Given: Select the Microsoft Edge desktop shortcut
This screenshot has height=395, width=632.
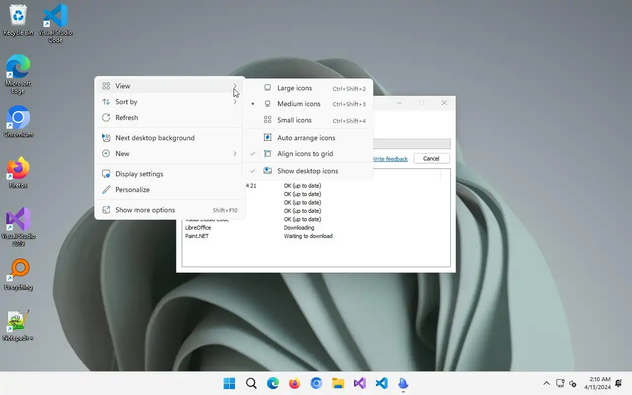Looking at the screenshot, I should tap(18, 74).
